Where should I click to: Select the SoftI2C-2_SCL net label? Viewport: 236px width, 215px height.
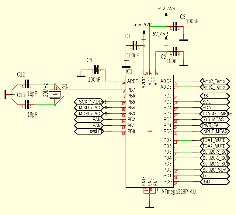215,158
